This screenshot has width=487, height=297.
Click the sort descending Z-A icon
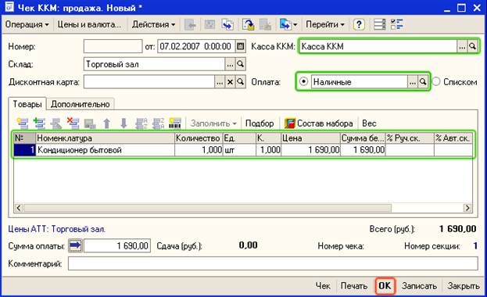coord(158,123)
